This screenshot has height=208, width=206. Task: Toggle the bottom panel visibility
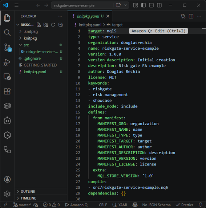tap(151, 5)
